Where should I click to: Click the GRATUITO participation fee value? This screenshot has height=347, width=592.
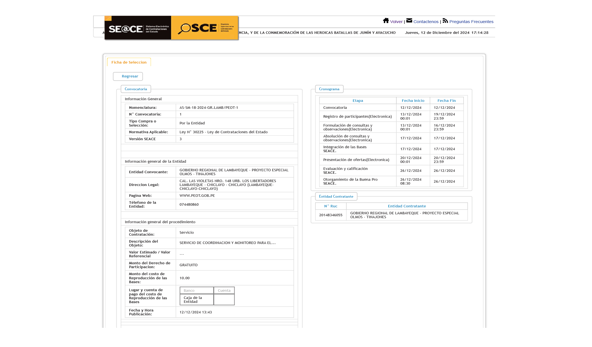click(188, 265)
